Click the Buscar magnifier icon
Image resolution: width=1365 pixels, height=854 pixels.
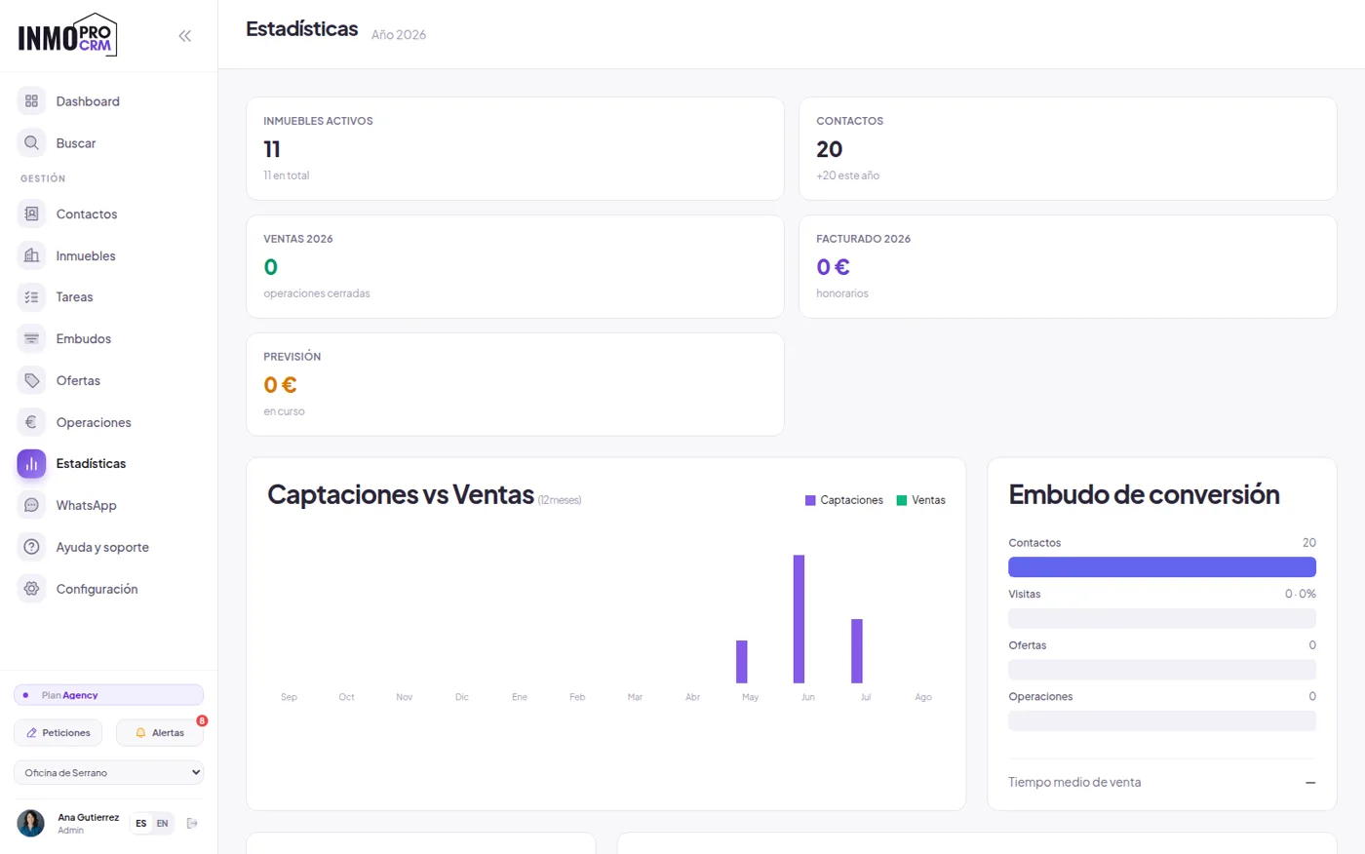[x=31, y=143]
